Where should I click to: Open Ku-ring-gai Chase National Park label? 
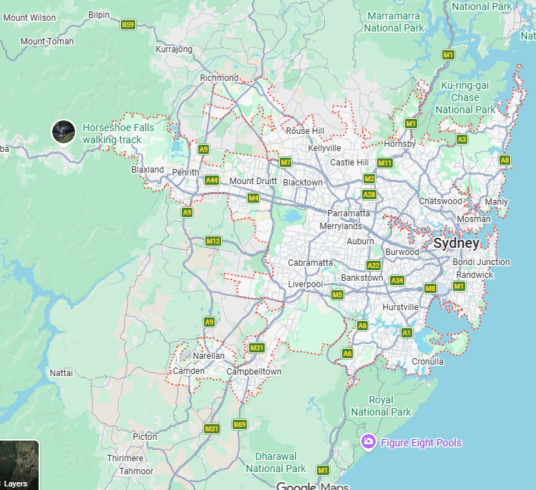(x=465, y=97)
